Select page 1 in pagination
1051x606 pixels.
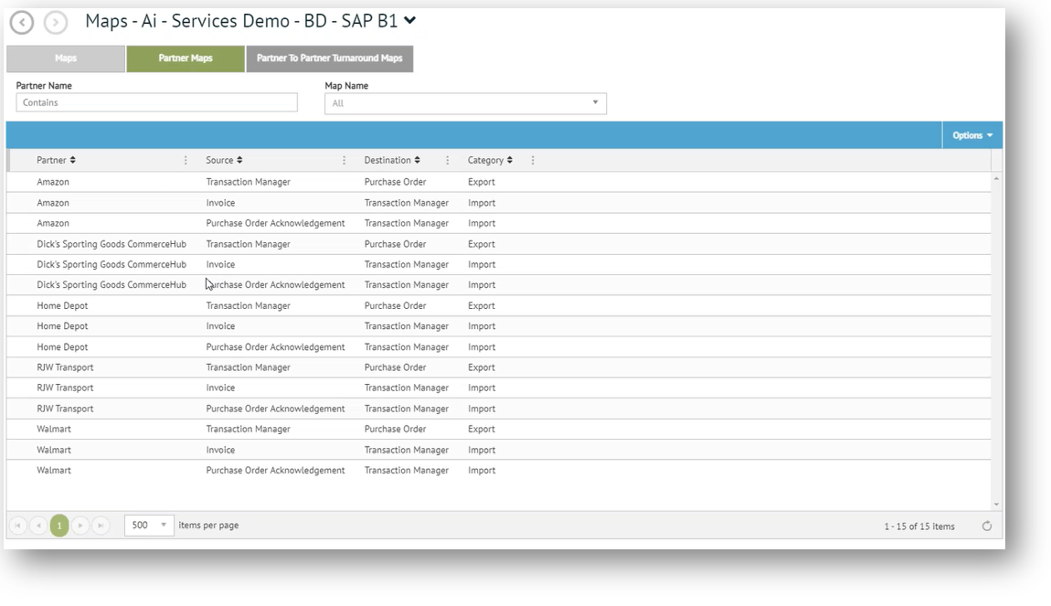59,526
